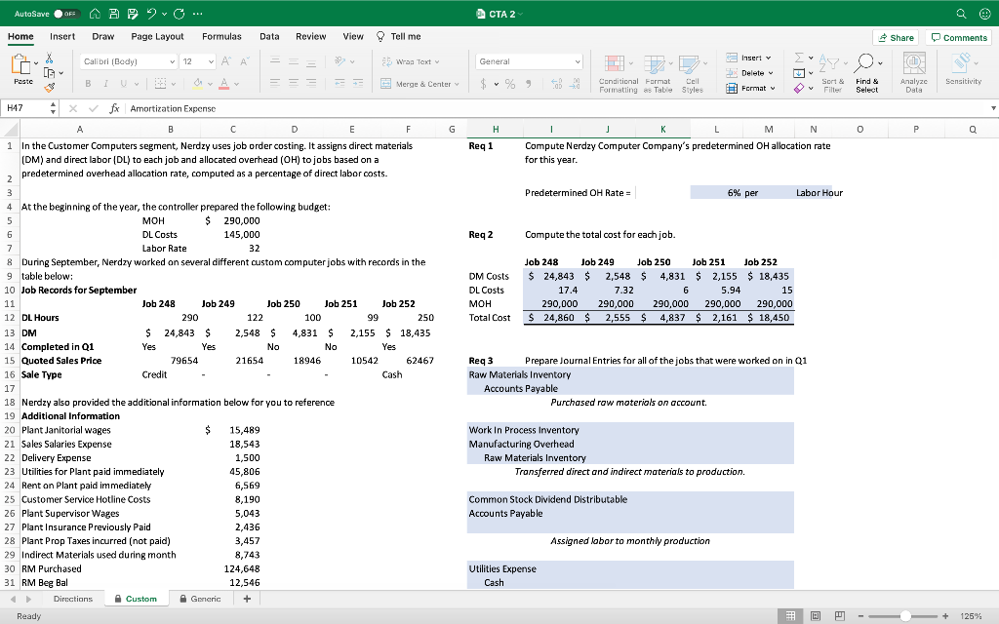The width and height of the screenshot is (999, 624).
Task: Click the Clear eraser icon
Action: (x=799, y=88)
